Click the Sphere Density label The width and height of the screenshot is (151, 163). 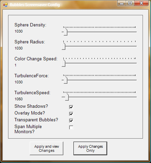tap(30, 25)
